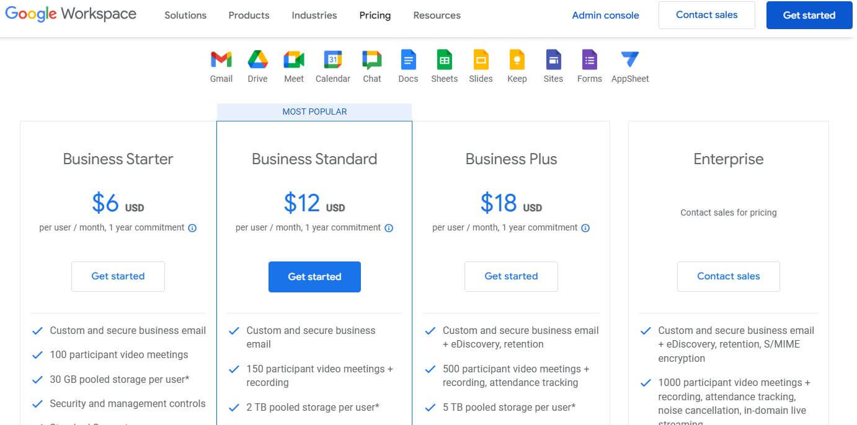
Task: Select the Chat icon
Action: click(371, 60)
